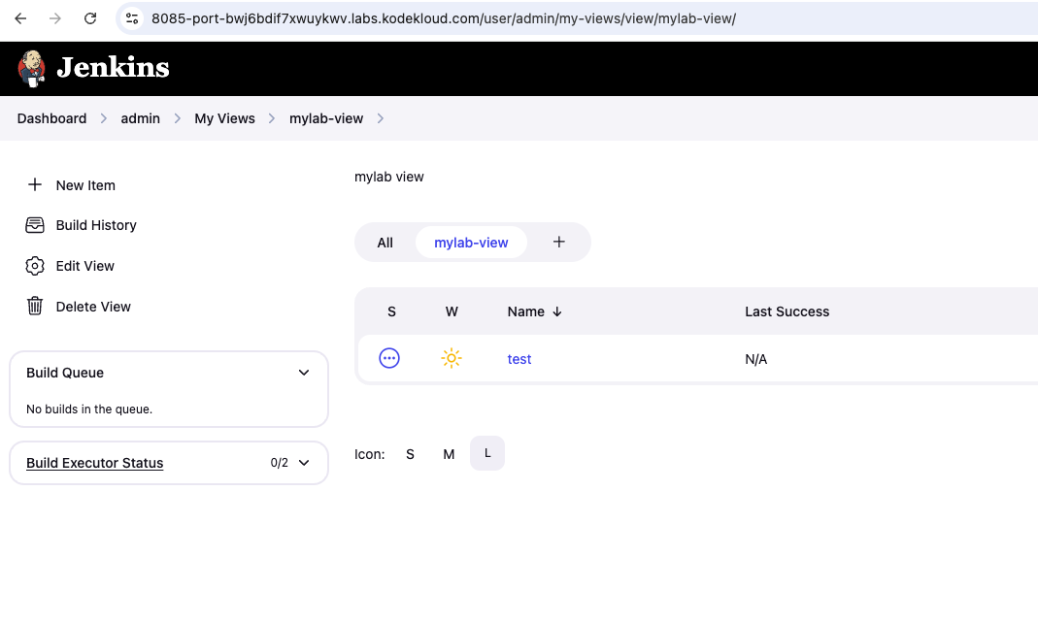Click the Build History tray icon
Screen dimensions: 1038x622
pos(34,225)
